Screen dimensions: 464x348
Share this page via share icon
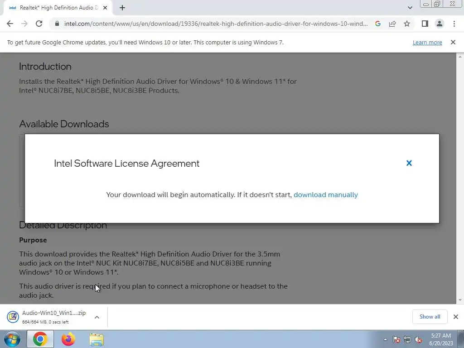392,24
